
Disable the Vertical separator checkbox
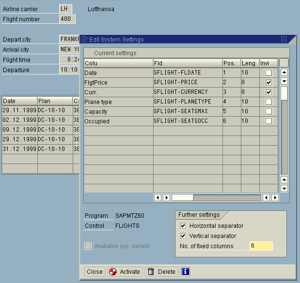click(x=183, y=236)
